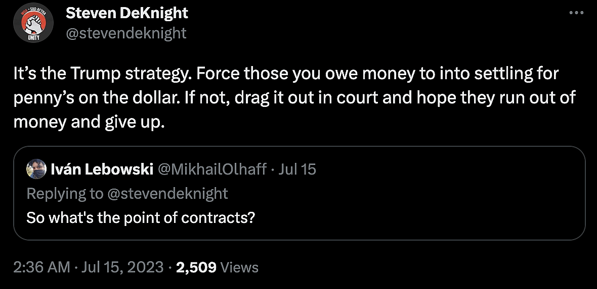Open the quoted tweet "So what's the point of contracts?"
This screenshot has width=597, height=289.
[x=141, y=217]
